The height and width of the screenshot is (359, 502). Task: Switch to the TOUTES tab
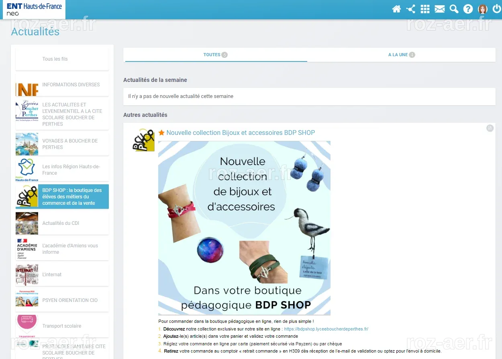pos(216,55)
